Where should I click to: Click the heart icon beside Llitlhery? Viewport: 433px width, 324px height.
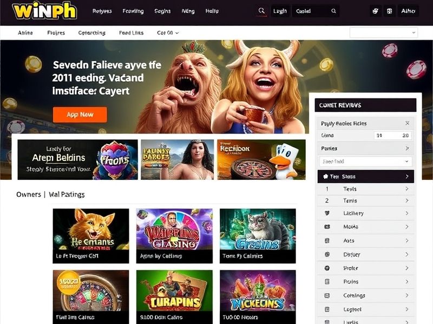(x=327, y=213)
